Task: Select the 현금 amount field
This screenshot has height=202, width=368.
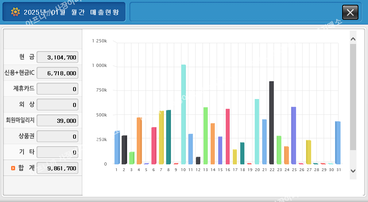Action: click(57, 57)
